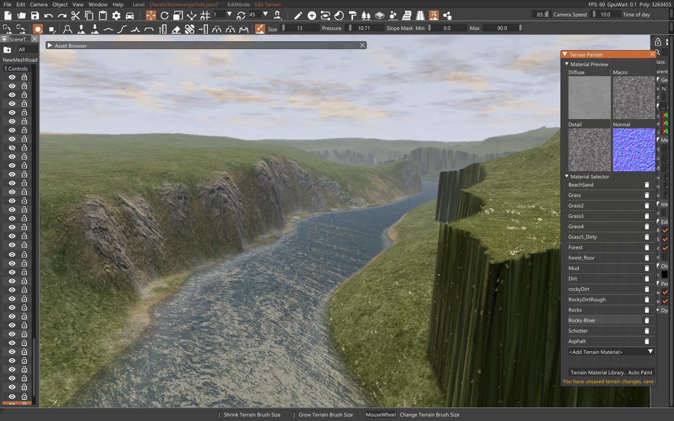Select the Forest Editor trees icon
This screenshot has width=674, height=421.
[x=366, y=16]
